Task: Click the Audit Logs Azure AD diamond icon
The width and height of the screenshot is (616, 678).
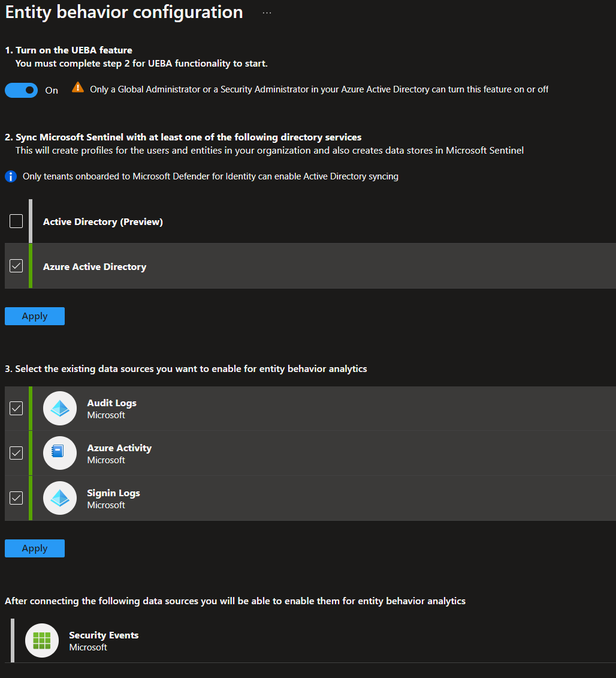Action: (59, 408)
